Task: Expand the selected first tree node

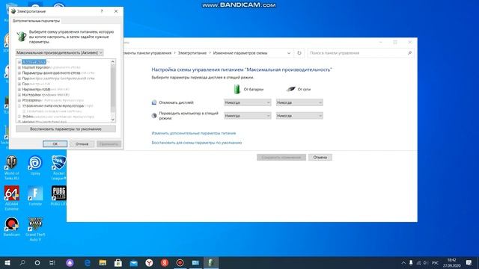Action: coord(19,62)
